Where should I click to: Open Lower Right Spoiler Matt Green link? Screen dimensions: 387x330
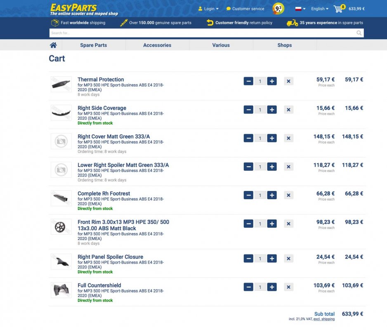coord(123,165)
